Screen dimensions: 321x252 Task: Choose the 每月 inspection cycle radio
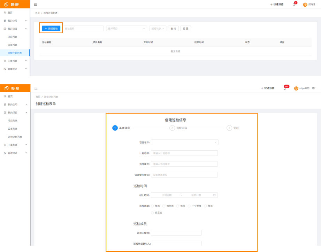click(178, 206)
